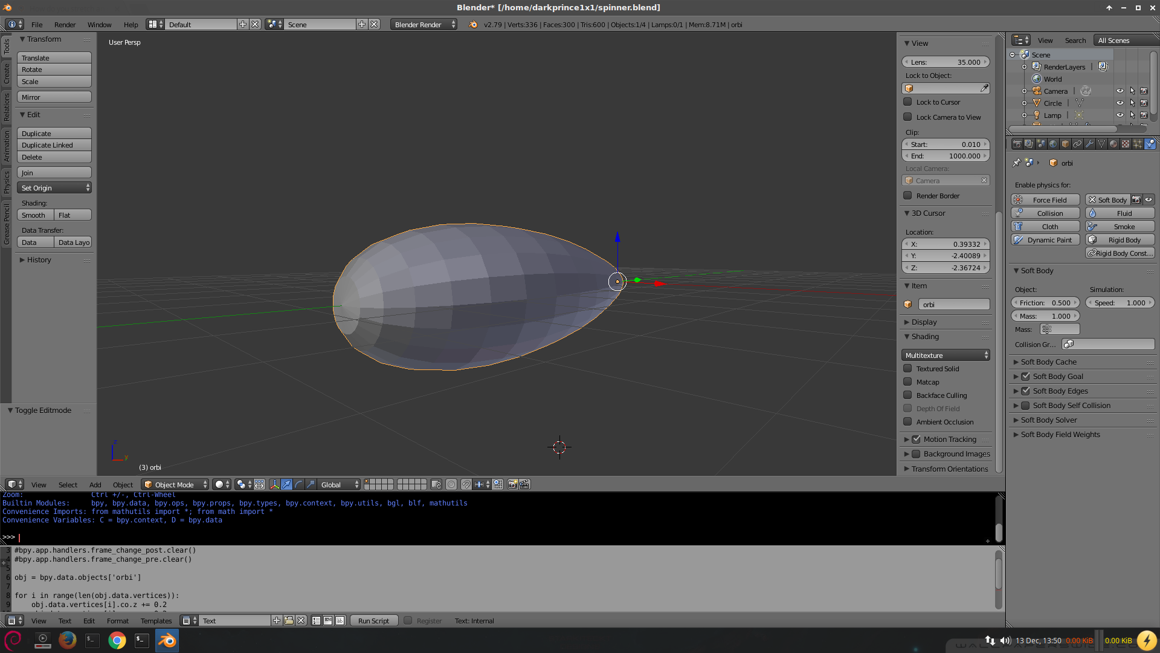Screen dimensions: 1160x653
Task: Open the World properties globe tab
Action: [1053, 144]
